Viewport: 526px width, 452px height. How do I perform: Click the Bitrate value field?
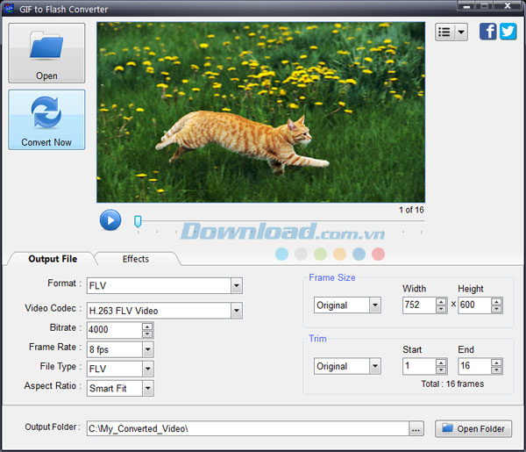[x=114, y=329]
